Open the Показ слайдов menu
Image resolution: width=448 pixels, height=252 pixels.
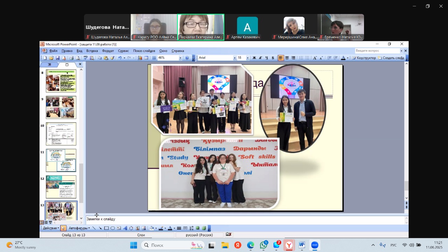pos(144,51)
